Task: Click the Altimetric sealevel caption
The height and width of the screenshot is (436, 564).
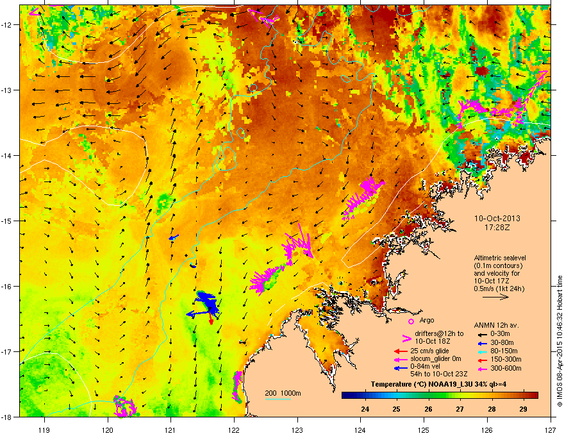Action: coord(500,258)
